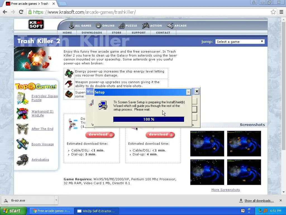The image size is (286, 215).
Task: Open the Astrobatics link
Action: tap(40, 160)
